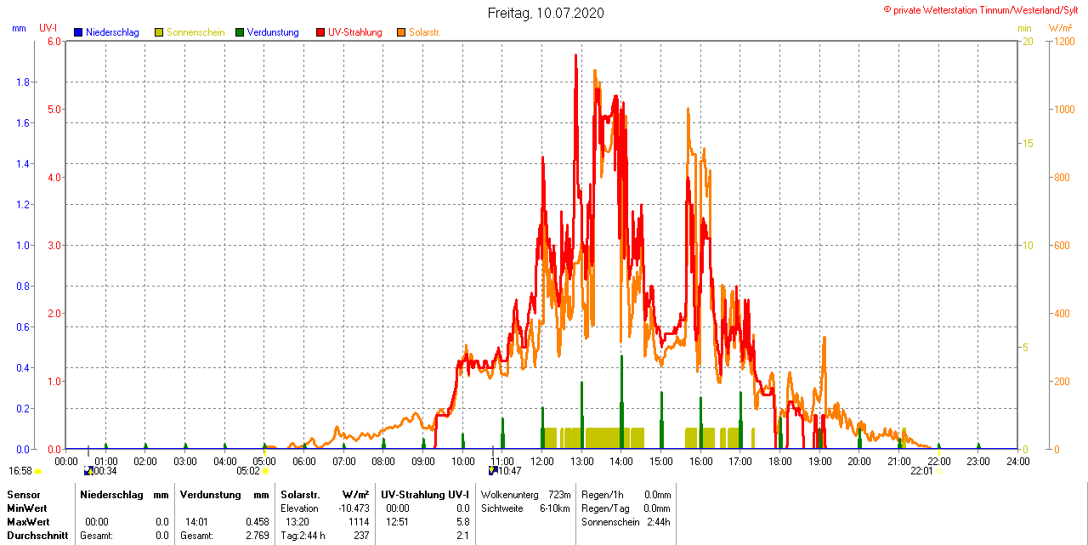Click the moonrise icon beside 00:34
The width and height of the screenshot is (1088, 545).
pyautogui.click(x=88, y=470)
